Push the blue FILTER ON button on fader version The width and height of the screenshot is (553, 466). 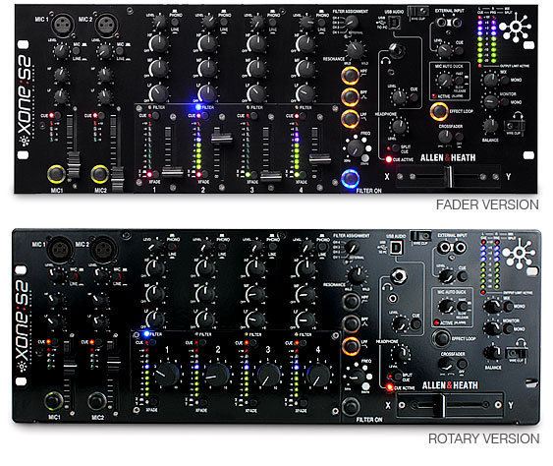tap(351, 178)
